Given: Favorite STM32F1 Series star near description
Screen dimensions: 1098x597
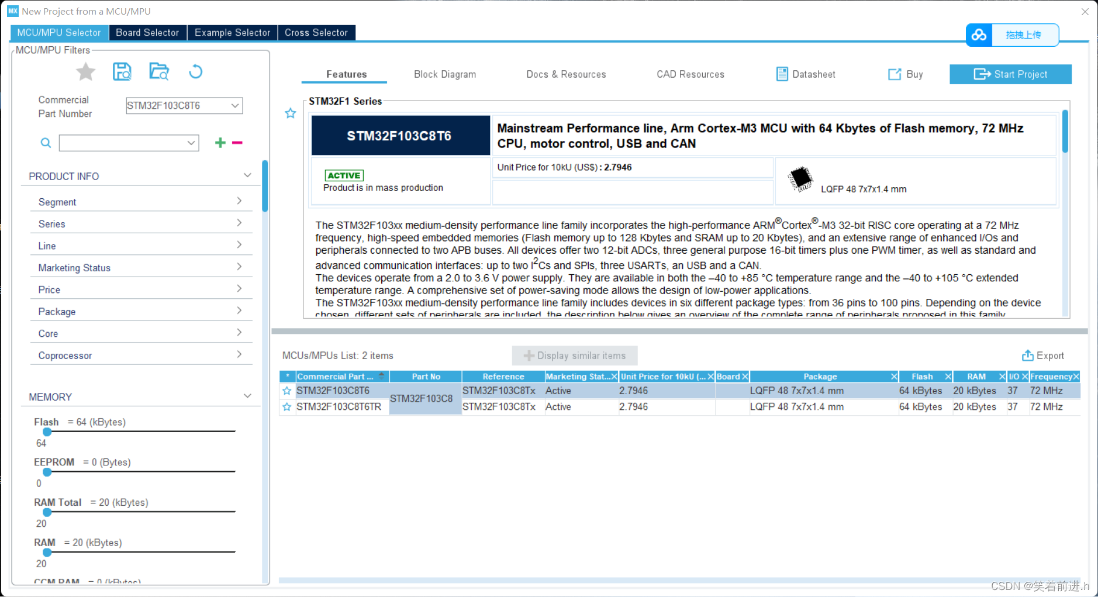Looking at the screenshot, I should pos(290,113).
